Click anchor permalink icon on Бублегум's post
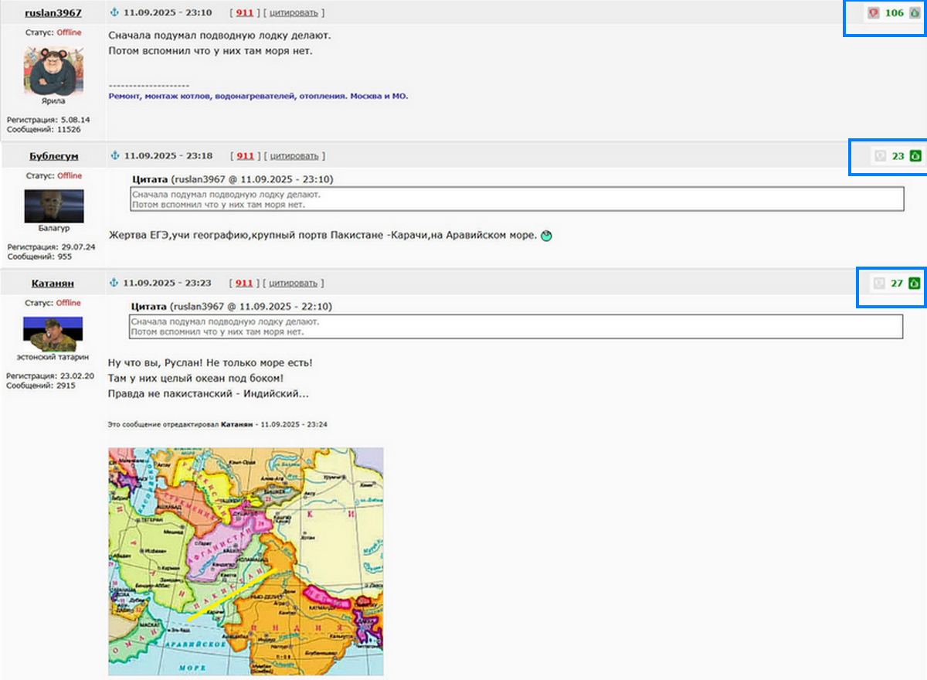 pyautogui.click(x=115, y=155)
